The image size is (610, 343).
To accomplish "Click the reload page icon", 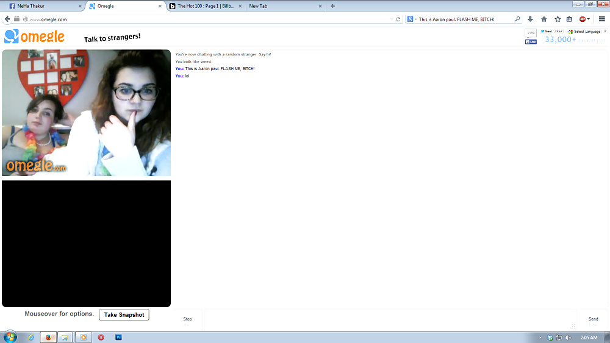I will coord(398,19).
